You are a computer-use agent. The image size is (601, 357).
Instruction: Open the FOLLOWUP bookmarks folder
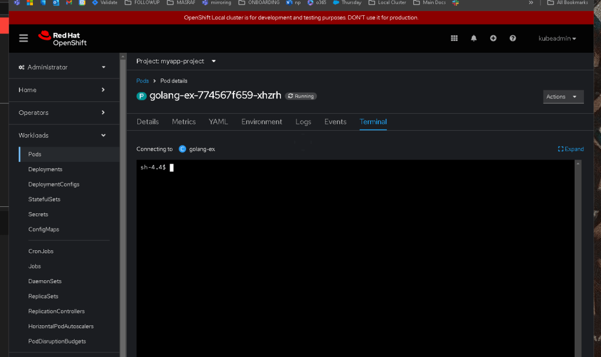pyautogui.click(x=142, y=3)
